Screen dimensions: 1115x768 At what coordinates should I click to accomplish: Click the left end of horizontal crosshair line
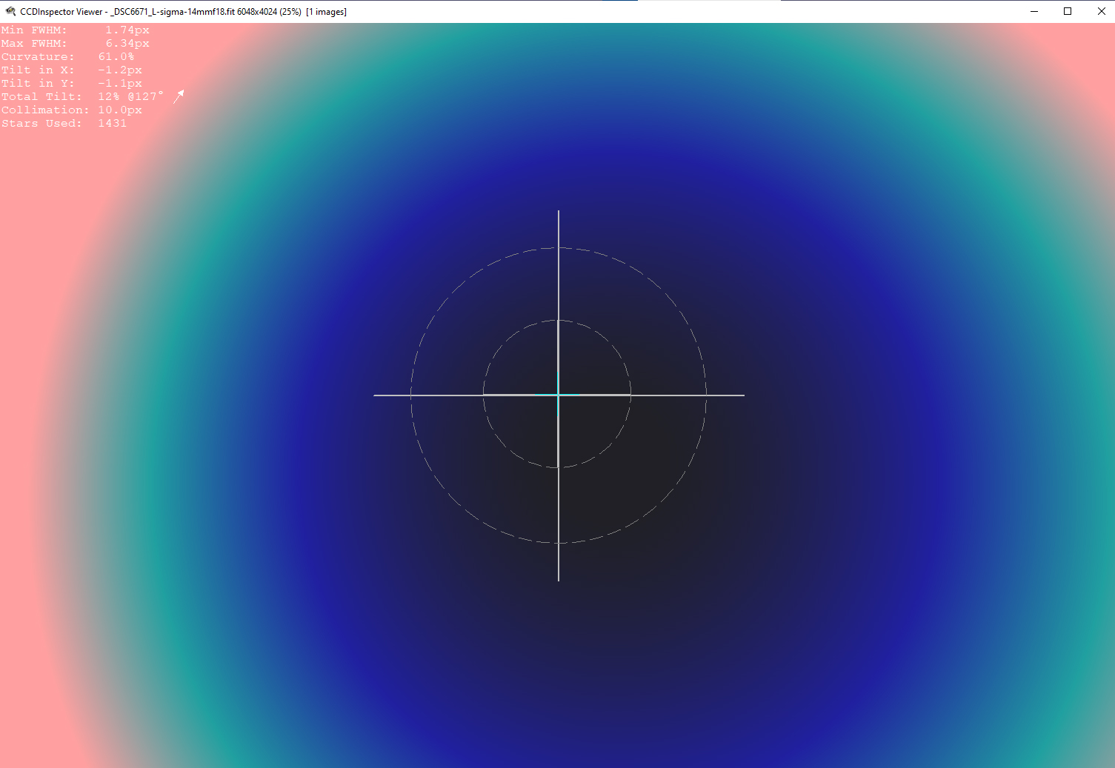click(x=376, y=395)
